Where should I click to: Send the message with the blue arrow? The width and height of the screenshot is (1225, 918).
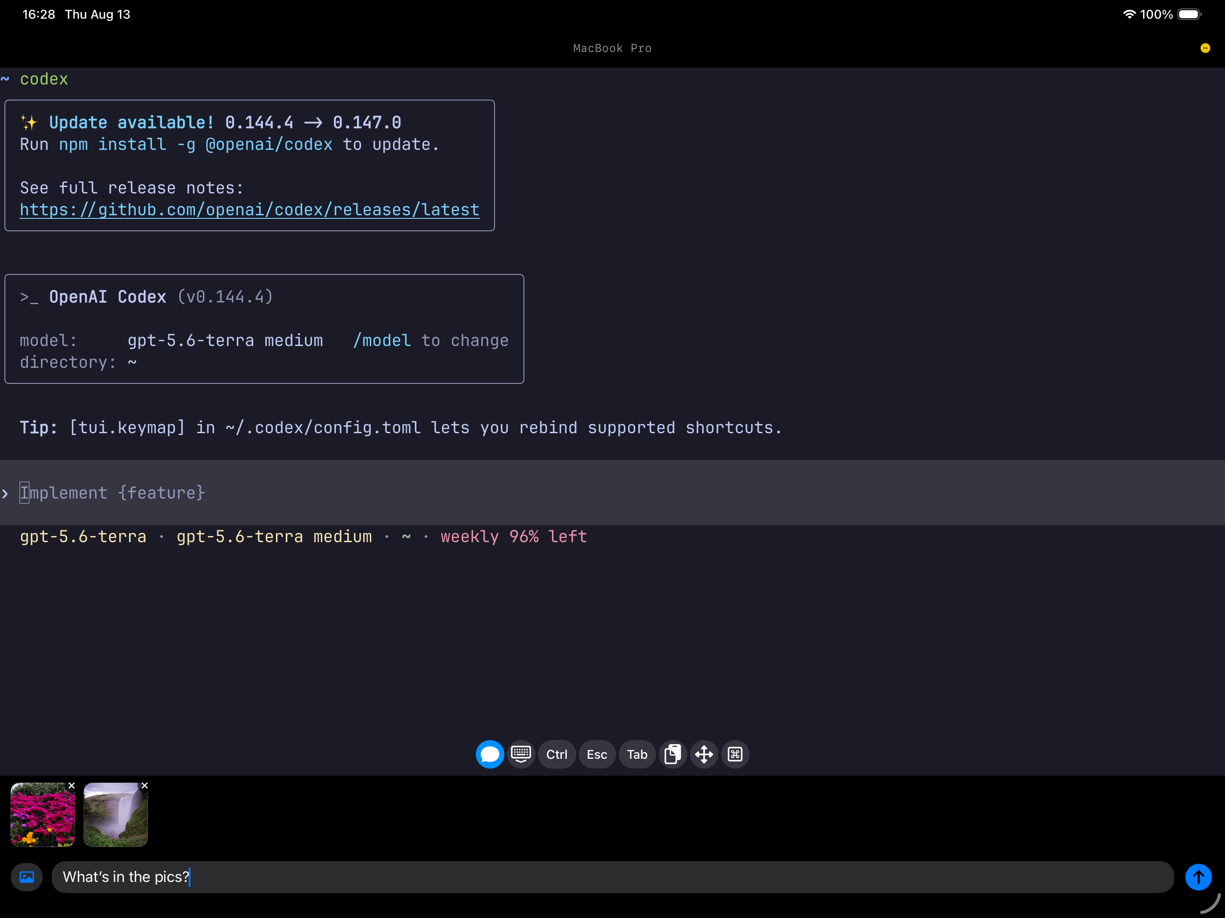(1198, 877)
